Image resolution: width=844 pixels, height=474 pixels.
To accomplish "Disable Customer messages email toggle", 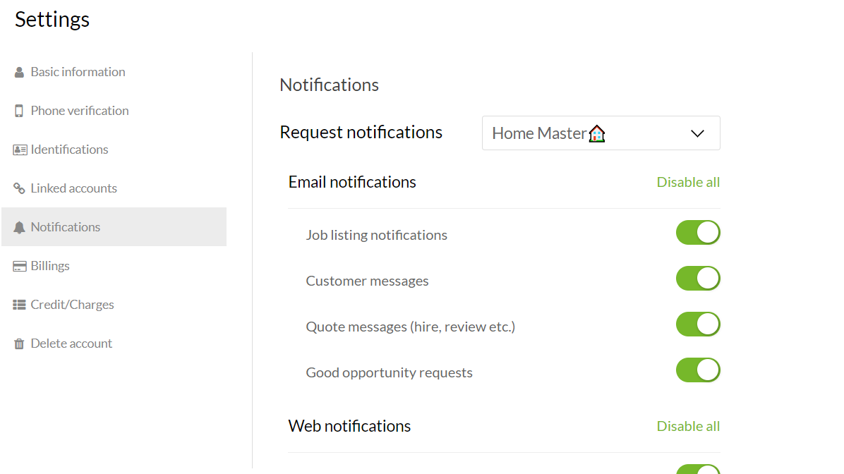I will 697,278.
